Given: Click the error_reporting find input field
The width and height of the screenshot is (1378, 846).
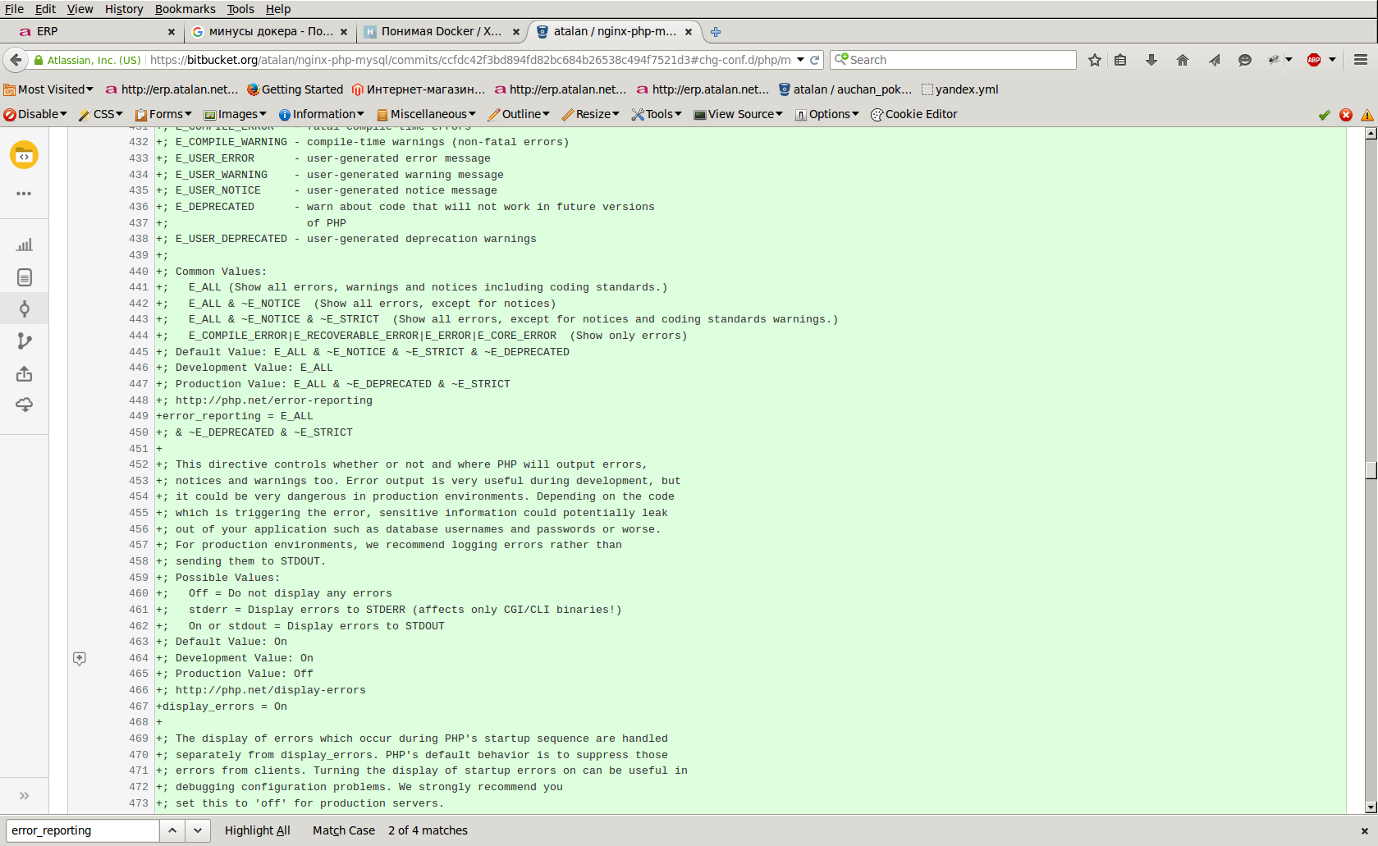Looking at the screenshot, I should pos(82,830).
